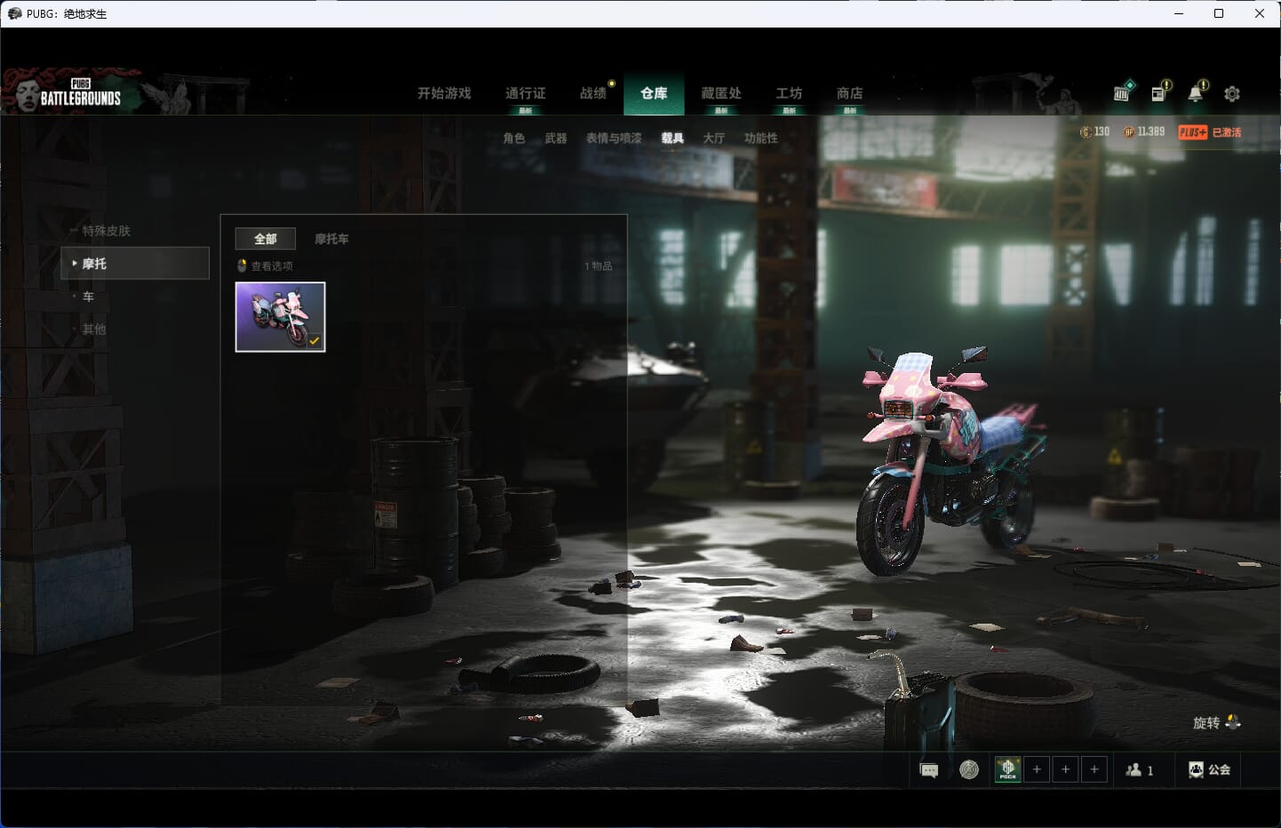This screenshot has width=1281, height=828.
Task: Select 特殊皮肤 in the left sidebar
Action: pyautogui.click(x=106, y=231)
